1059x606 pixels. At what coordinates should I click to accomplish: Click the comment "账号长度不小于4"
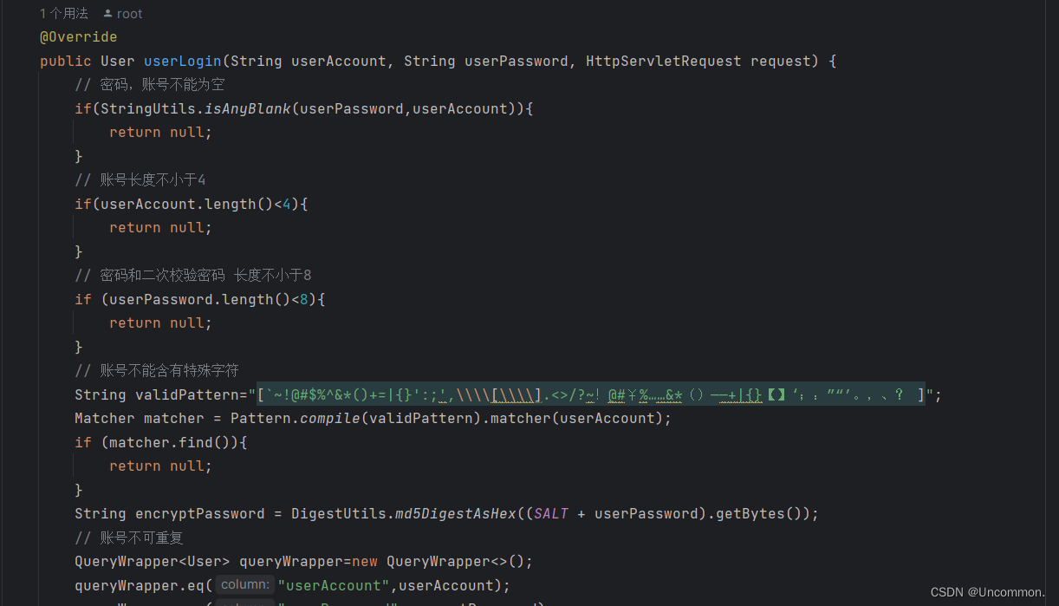point(140,180)
